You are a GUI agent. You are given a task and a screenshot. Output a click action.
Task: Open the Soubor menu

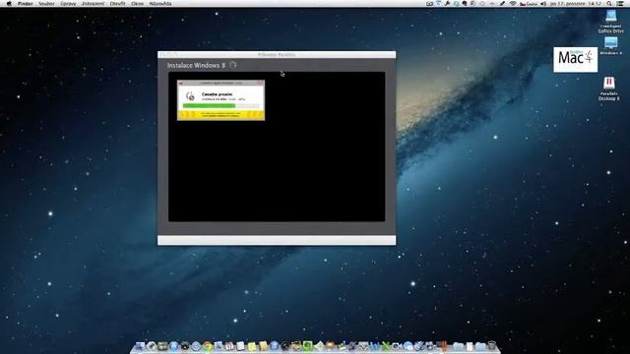(46, 4)
